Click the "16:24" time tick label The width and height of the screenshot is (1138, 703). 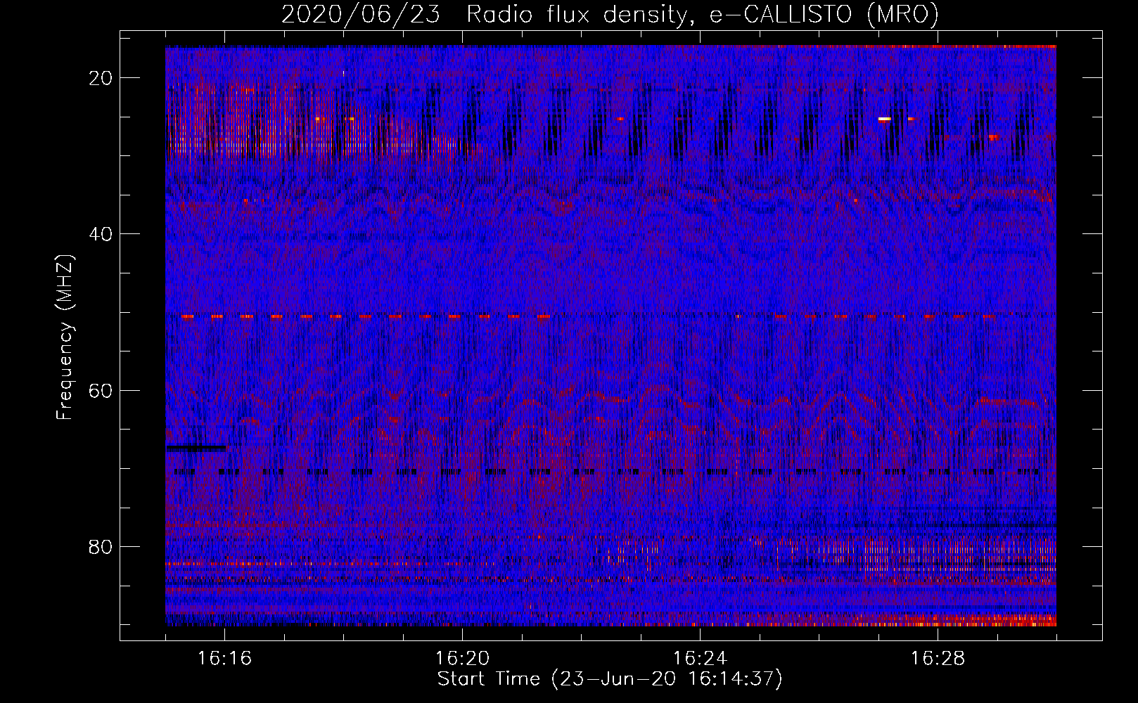click(x=701, y=659)
